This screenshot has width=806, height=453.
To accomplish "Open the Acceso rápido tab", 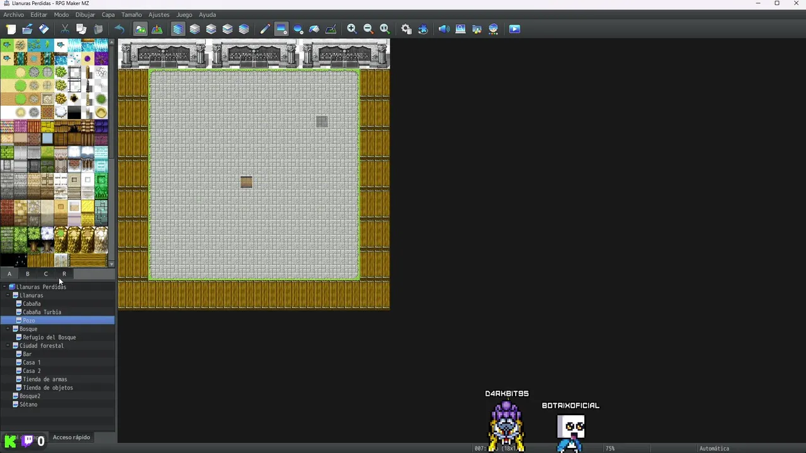I will [x=71, y=437].
